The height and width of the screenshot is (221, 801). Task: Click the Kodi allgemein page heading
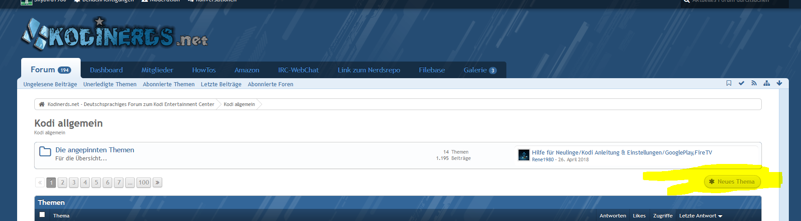pyautogui.click(x=68, y=123)
